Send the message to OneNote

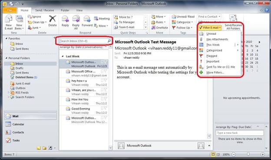160,27
